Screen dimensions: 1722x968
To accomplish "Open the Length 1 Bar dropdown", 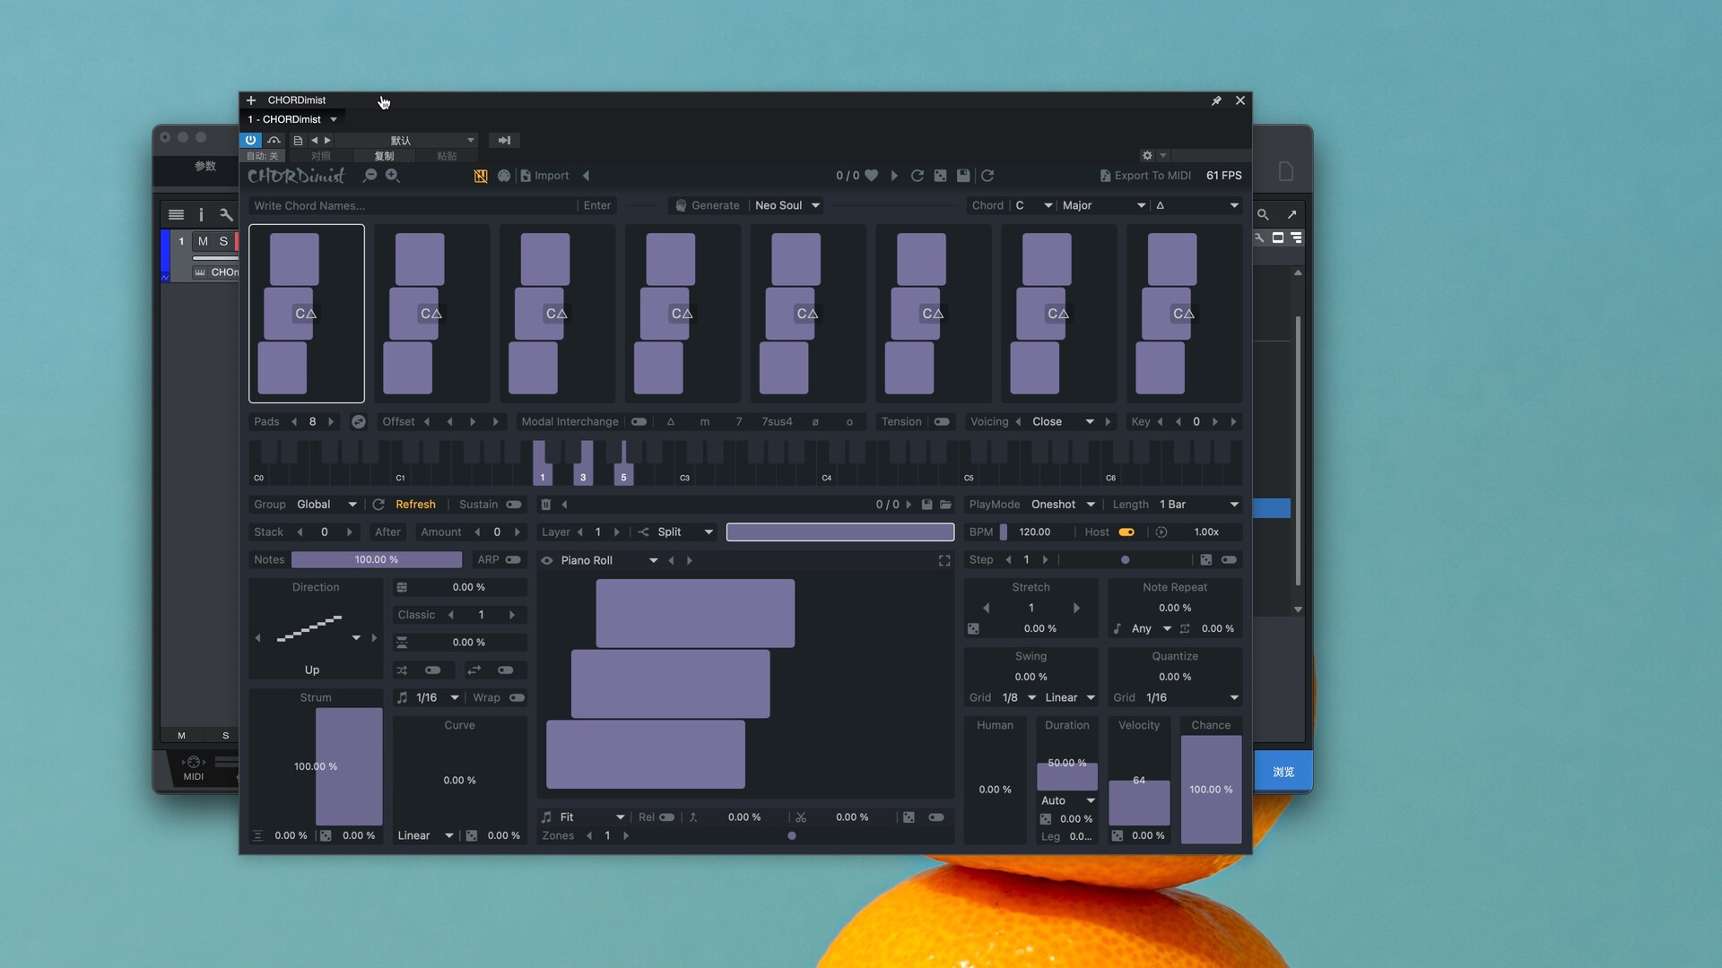I will pos(1198,505).
